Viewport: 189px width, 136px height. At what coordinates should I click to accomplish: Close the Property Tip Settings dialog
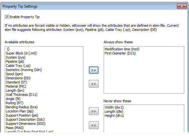pyautogui.click(x=182, y=6)
